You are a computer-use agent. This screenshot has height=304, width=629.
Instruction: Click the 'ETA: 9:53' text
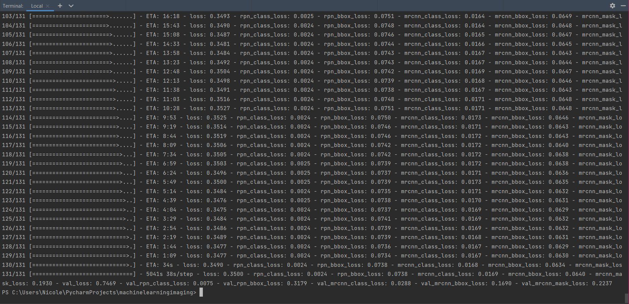161,118
